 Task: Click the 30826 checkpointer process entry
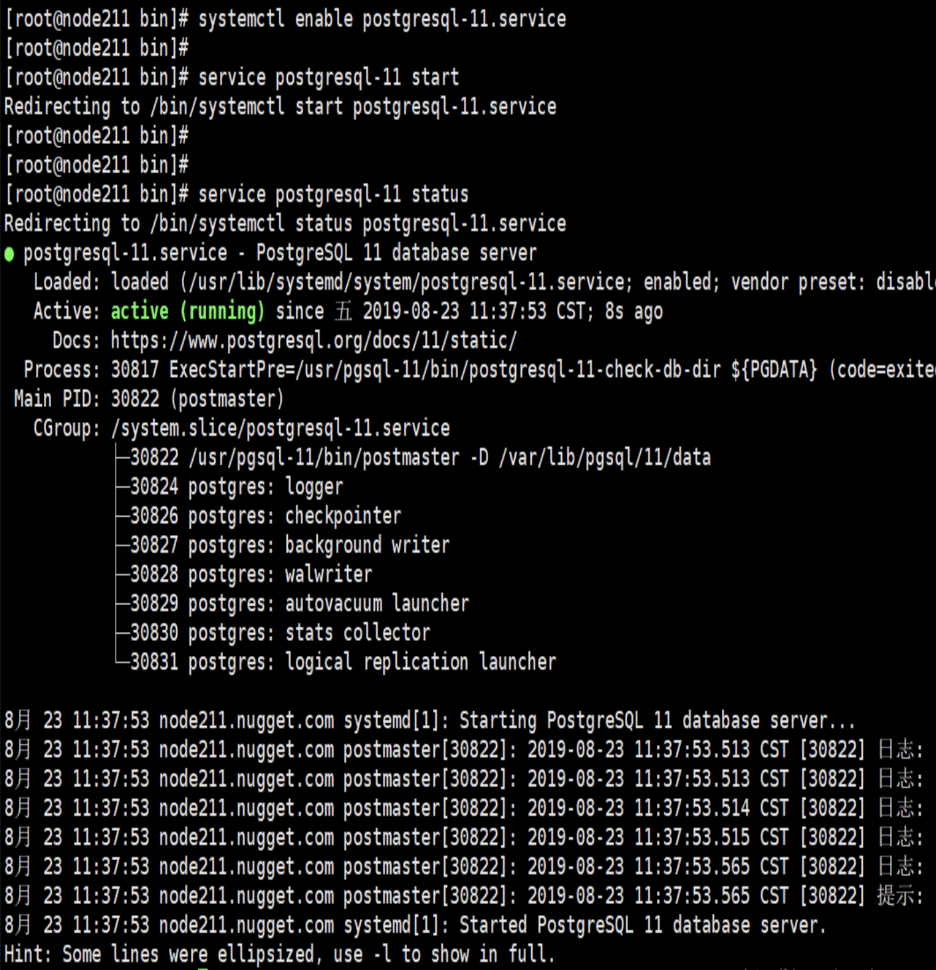click(x=266, y=516)
